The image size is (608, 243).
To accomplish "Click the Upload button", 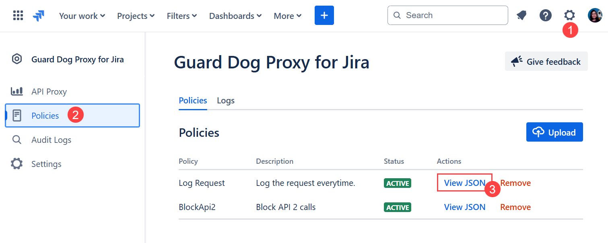I will (x=554, y=132).
